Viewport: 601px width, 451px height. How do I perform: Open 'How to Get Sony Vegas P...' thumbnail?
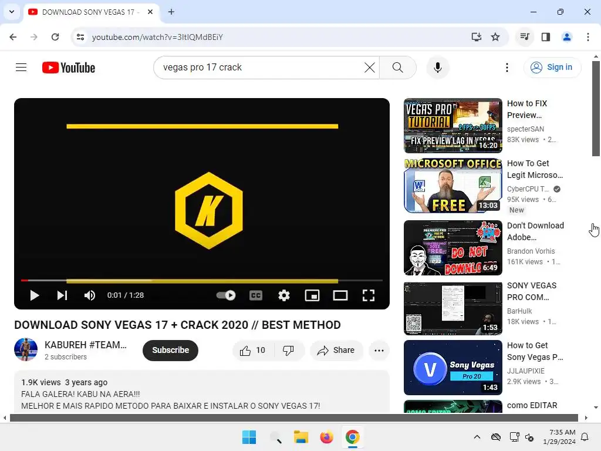click(453, 368)
